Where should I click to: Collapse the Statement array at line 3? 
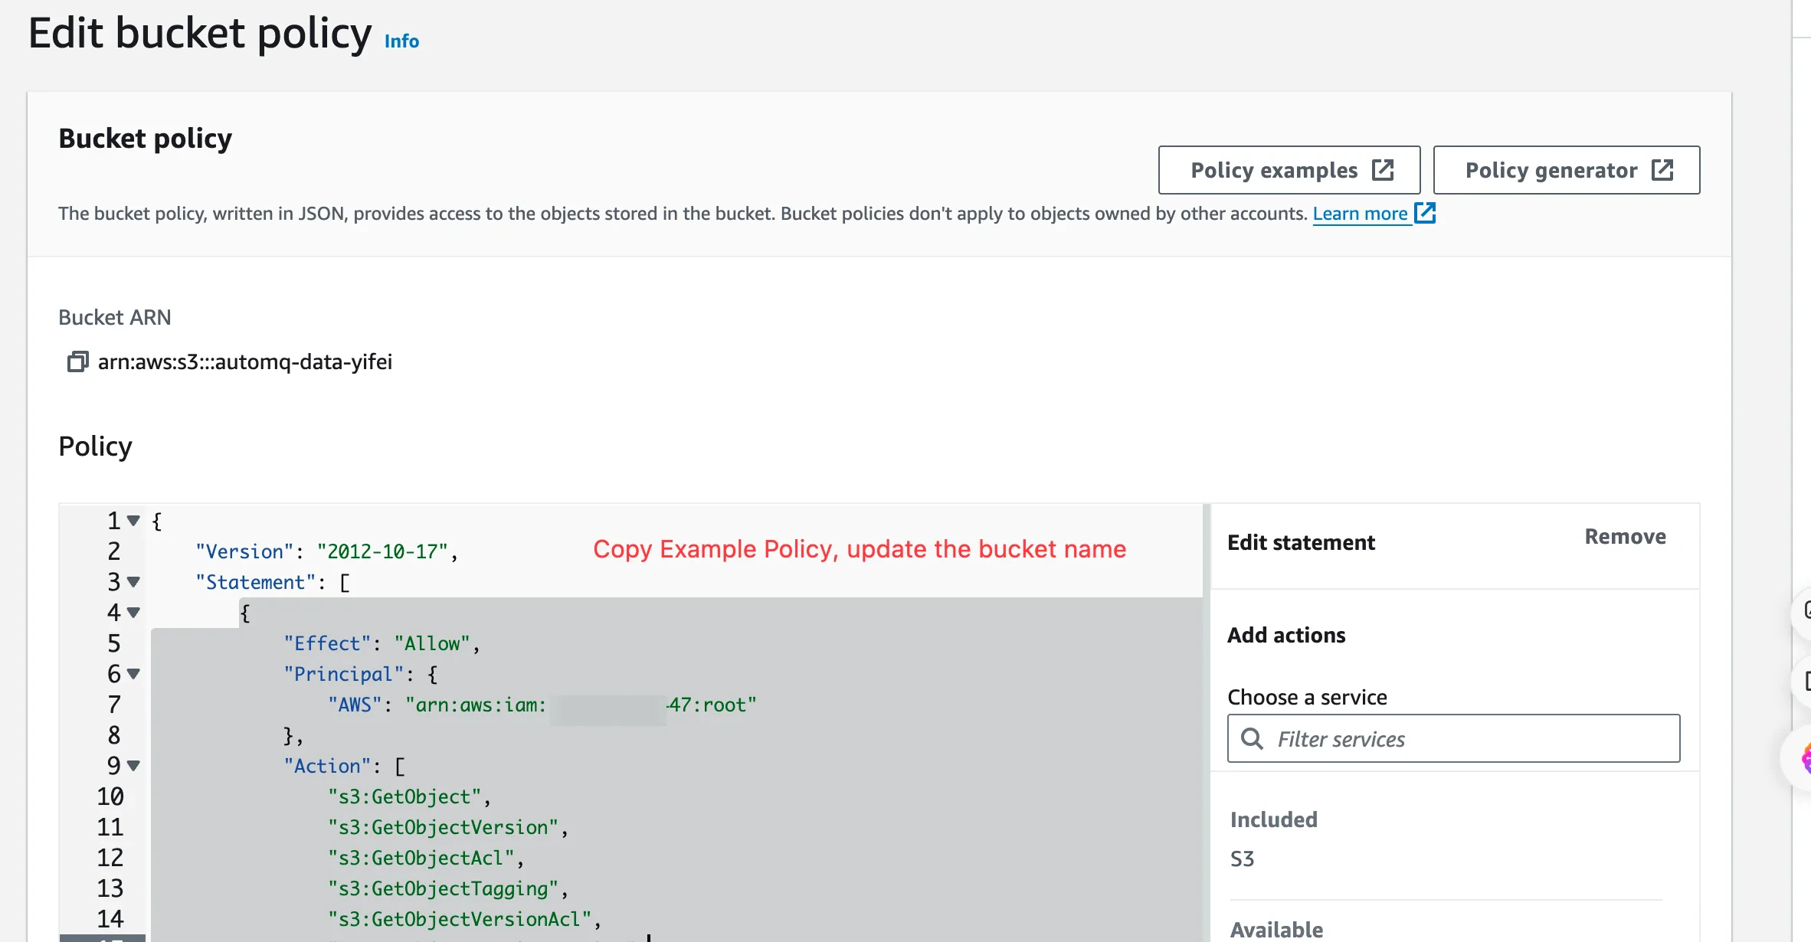(x=133, y=582)
